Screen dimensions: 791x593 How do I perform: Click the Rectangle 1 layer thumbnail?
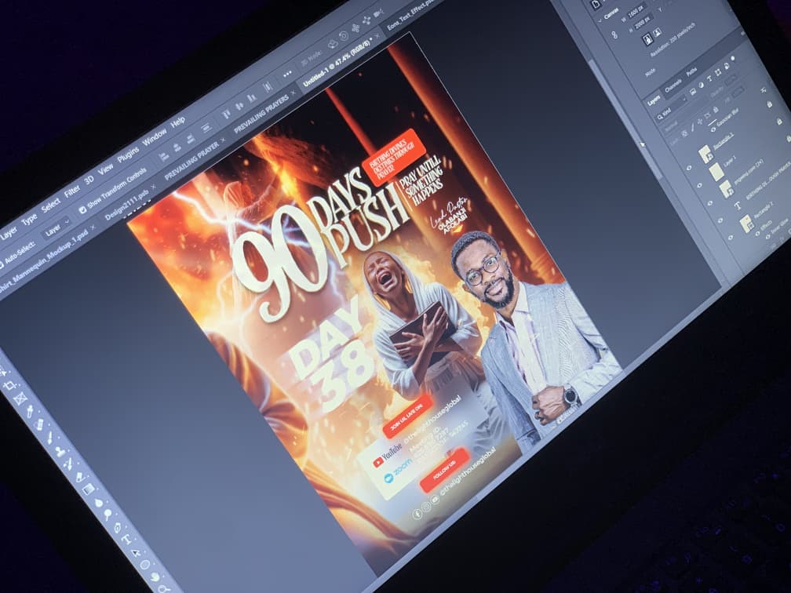click(x=705, y=154)
